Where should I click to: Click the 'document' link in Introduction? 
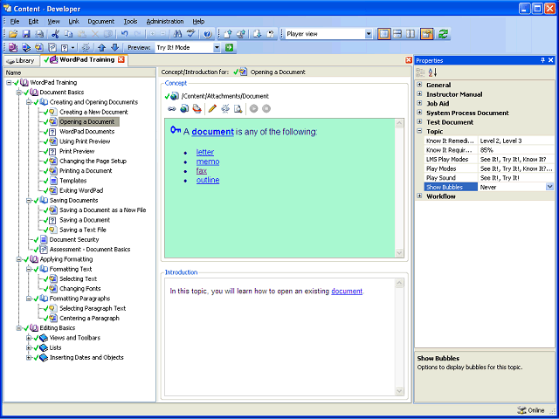(347, 291)
